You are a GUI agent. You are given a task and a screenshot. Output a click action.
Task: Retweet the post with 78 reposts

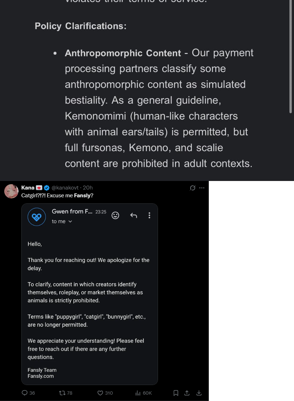[x=62, y=393]
